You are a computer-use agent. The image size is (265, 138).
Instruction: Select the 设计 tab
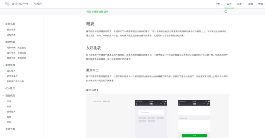click(x=229, y=4)
